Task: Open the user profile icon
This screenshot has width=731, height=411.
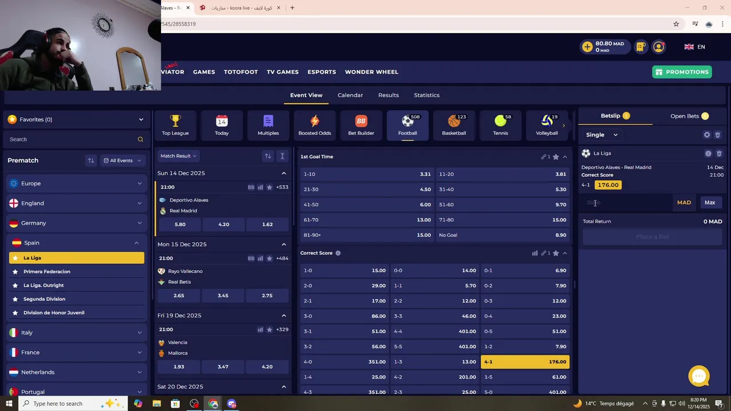Action: [x=659, y=47]
